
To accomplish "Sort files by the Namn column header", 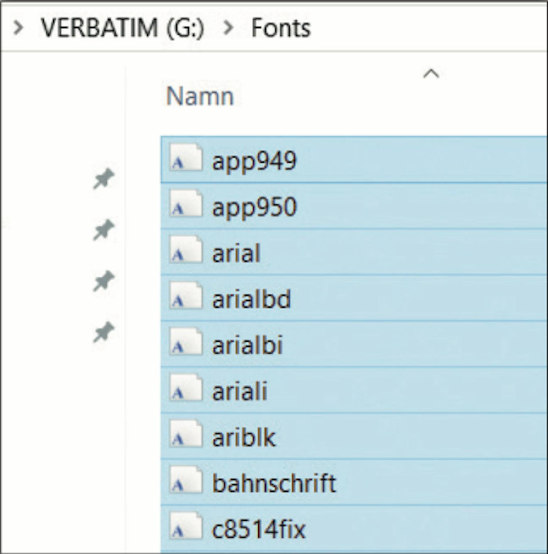I will [200, 97].
